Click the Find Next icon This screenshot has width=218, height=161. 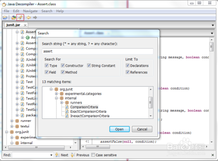tap(57, 155)
